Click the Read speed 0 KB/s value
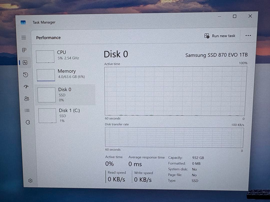Screen dimensions: 270x202 (x=116, y=179)
